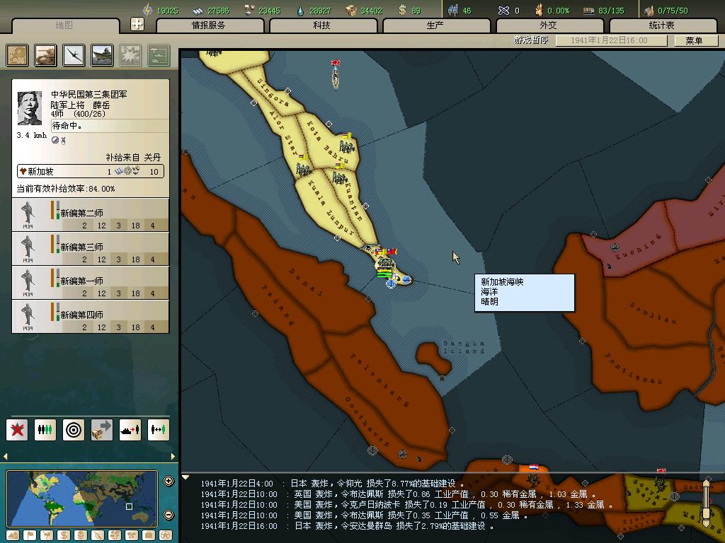Viewport: 725px width, 543px height.
Task: Show naval units with the warship icon
Action: pyautogui.click(x=102, y=55)
